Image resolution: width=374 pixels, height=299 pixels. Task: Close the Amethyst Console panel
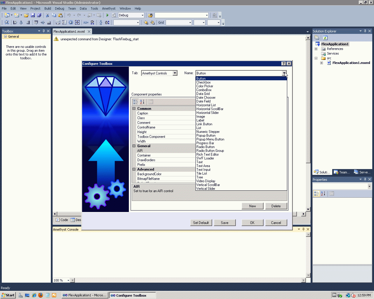308,229
